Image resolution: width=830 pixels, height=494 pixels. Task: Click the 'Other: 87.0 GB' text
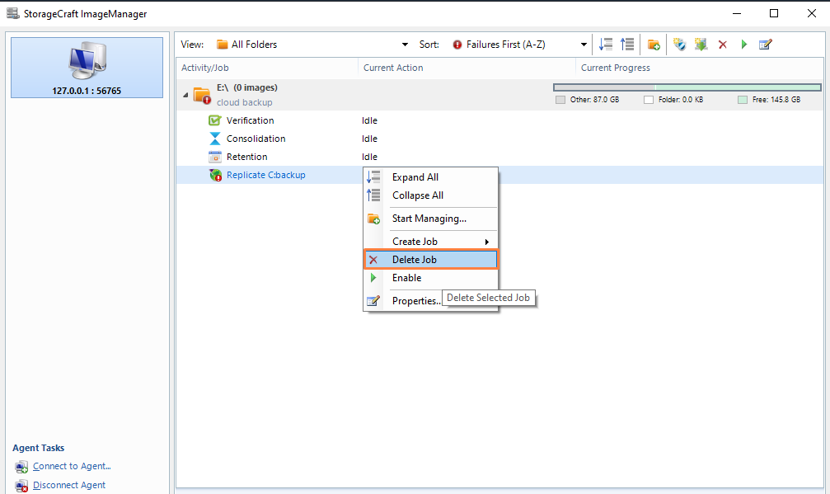(x=594, y=100)
